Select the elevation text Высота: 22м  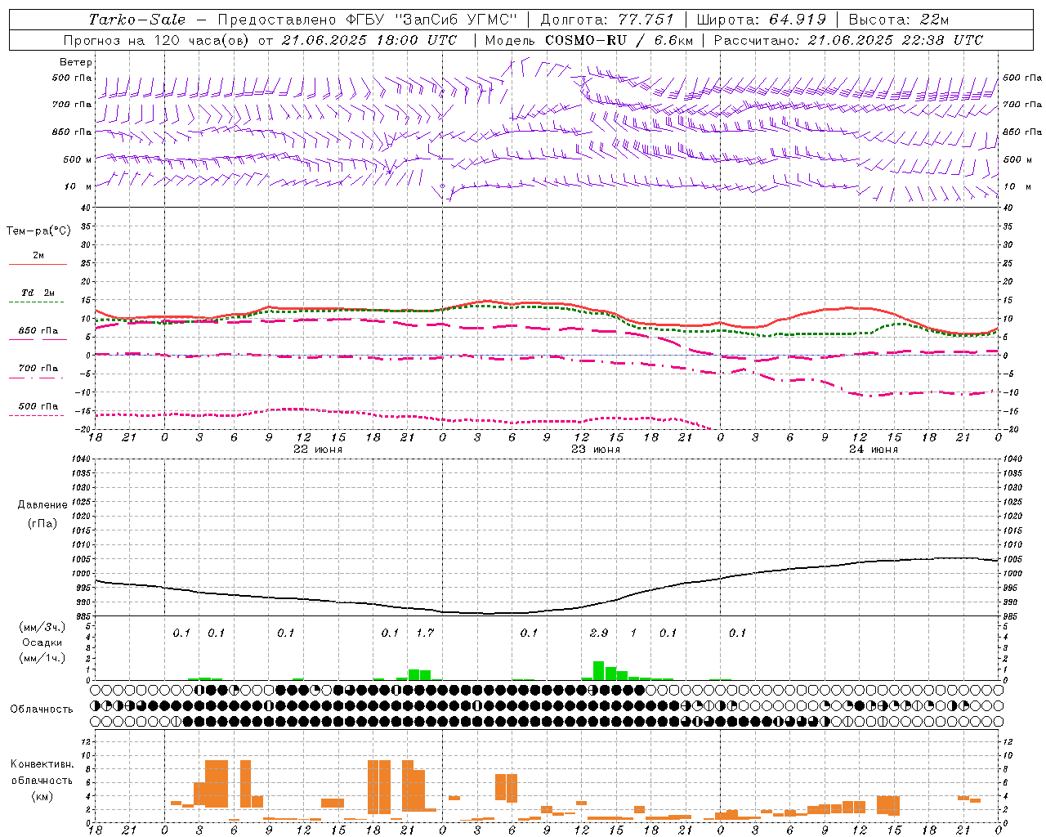(x=899, y=20)
